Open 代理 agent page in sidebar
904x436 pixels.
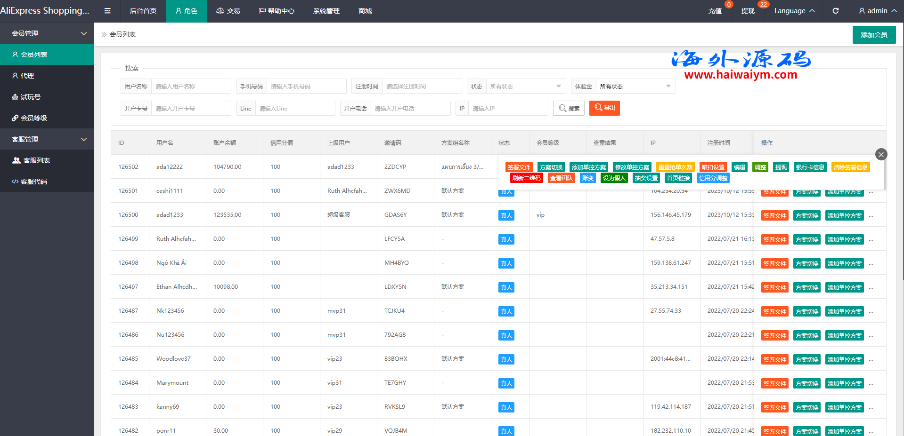(27, 76)
